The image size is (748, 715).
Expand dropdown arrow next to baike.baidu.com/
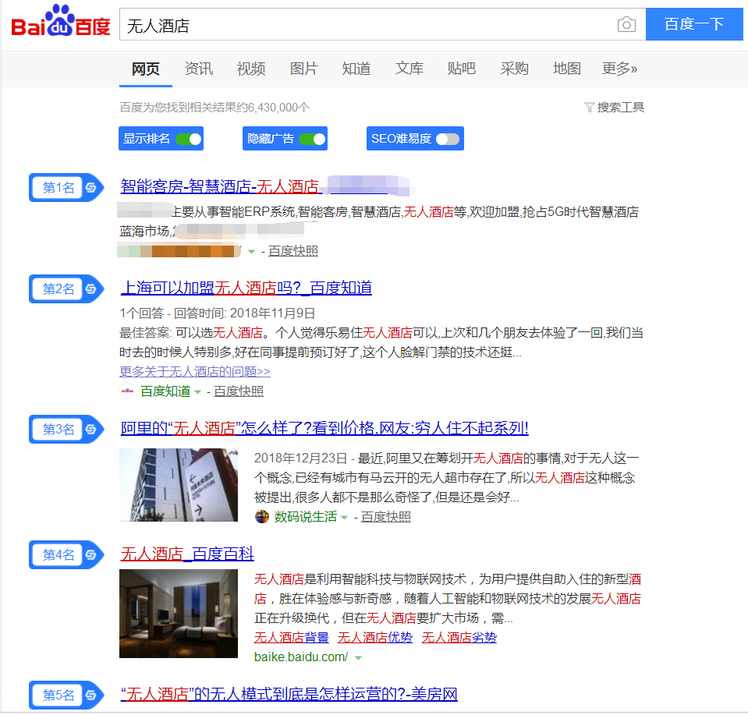pos(358,658)
